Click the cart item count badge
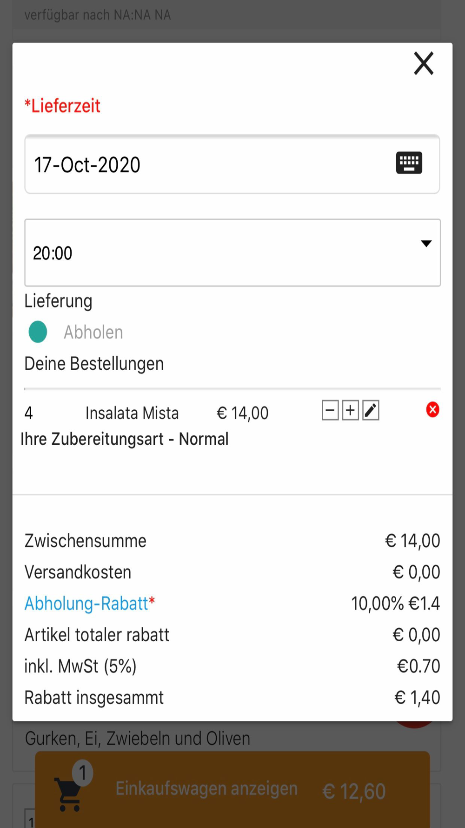Viewport: 465px width, 828px height. point(83,774)
